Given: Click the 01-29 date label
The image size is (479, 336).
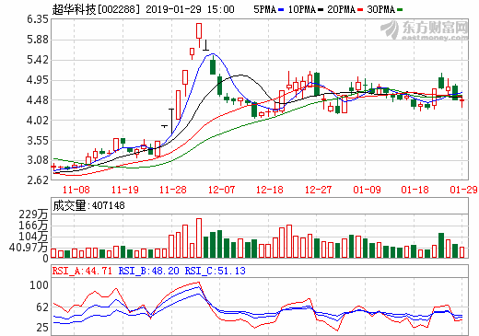Looking at the screenshot, I should [463, 190].
